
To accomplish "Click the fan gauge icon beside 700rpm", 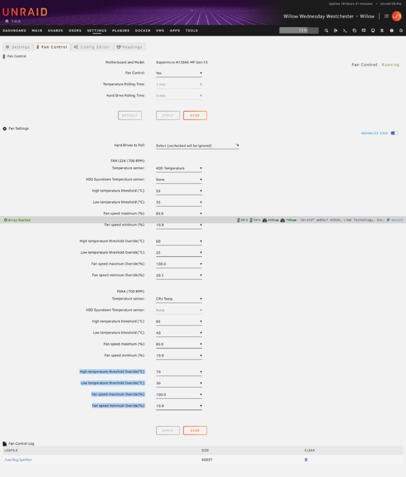I will click(x=283, y=220).
